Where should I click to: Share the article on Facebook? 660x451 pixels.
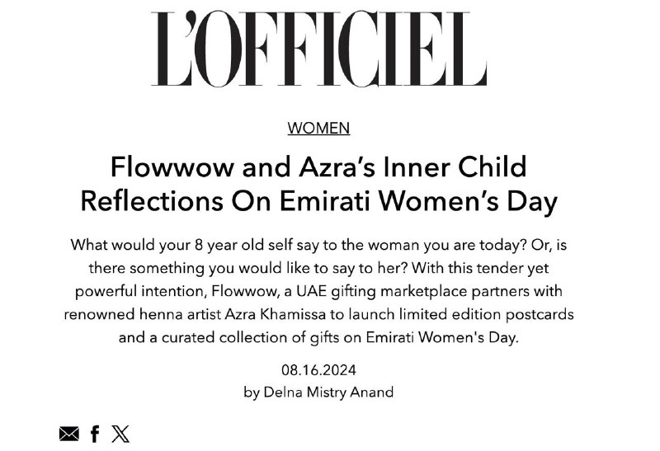(95, 434)
